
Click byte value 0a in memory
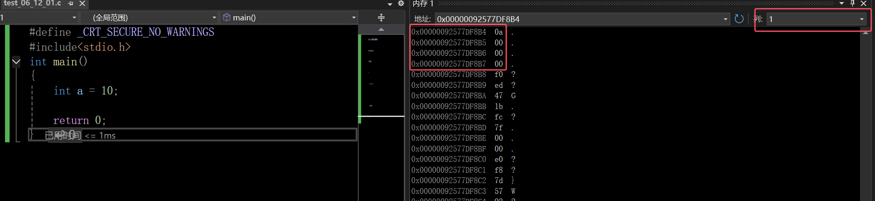pyautogui.click(x=499, y=32)
